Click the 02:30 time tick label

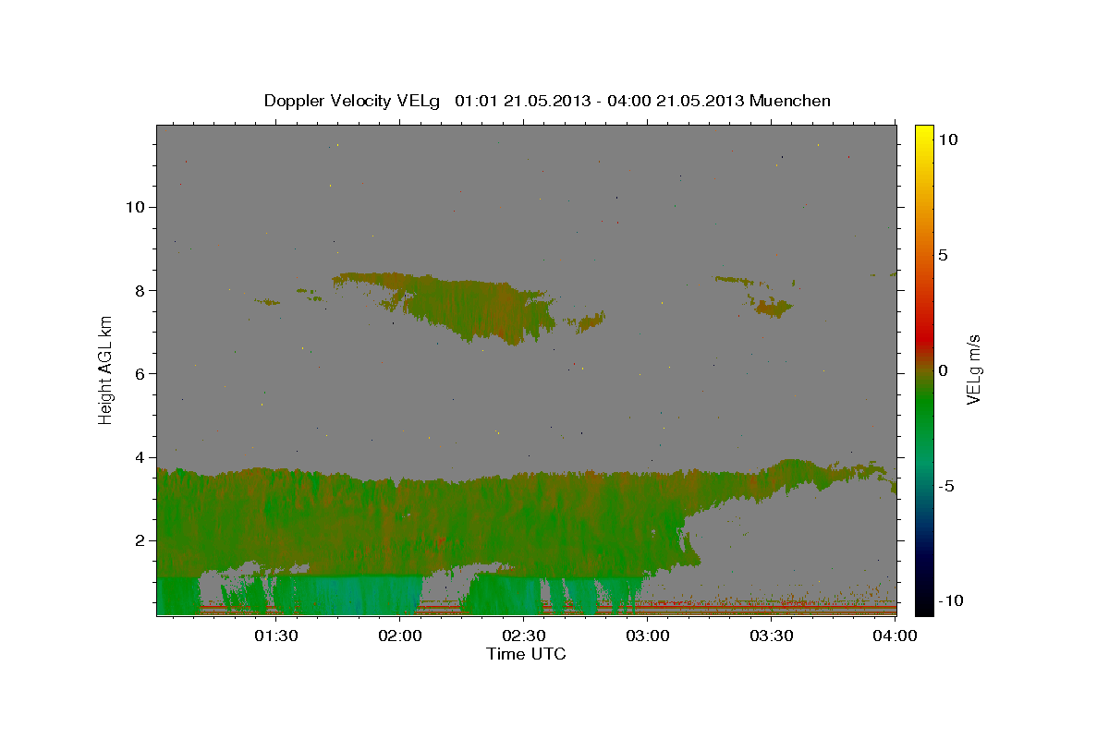(523, 636)
